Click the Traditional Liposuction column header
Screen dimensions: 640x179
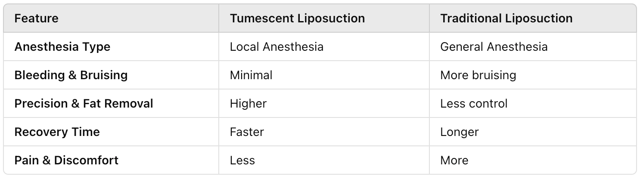tap(506, 19)
